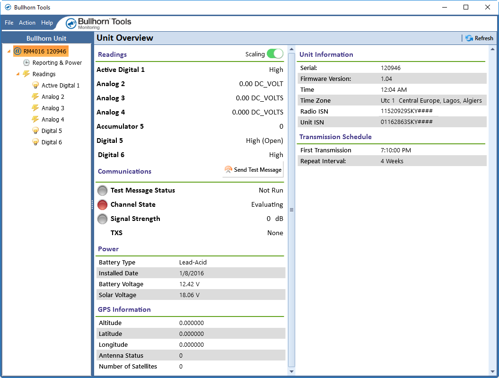The image size is (499, 378).
Task: Send a test message
Action: point(253,169)
